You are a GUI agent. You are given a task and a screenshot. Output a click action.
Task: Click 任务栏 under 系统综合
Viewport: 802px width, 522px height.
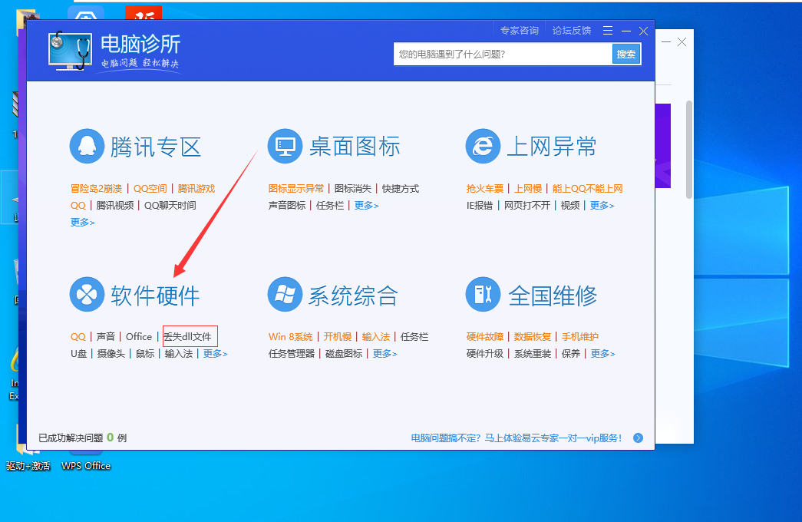414,337
